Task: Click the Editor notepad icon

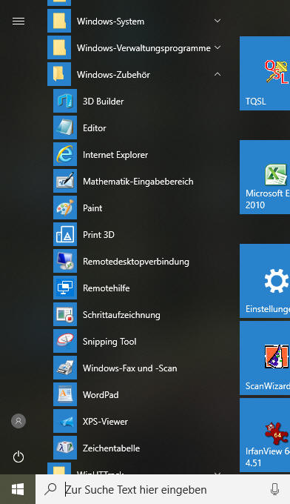Action: pyautogui.click(x=65, y=128)
